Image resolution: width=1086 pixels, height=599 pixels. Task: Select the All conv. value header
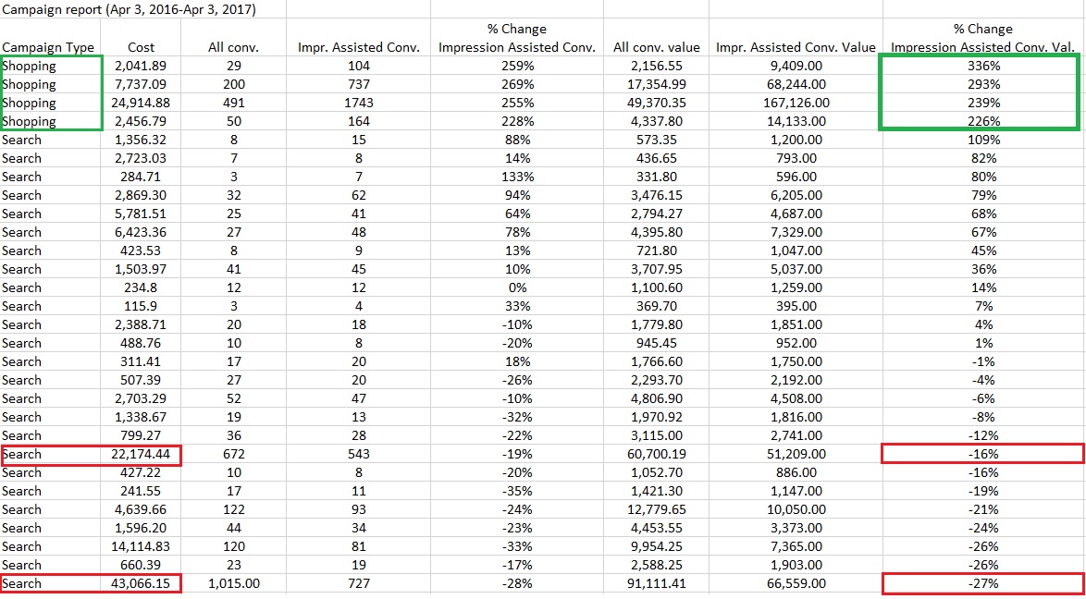pos(657,47)
